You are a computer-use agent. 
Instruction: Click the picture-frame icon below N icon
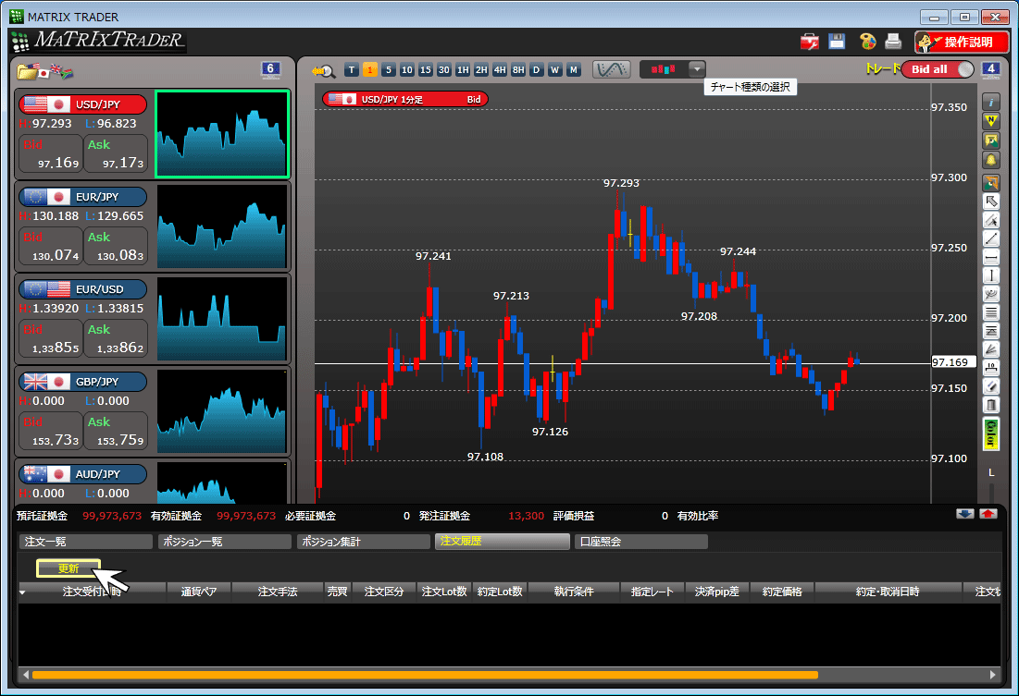[x=991, y=140]
